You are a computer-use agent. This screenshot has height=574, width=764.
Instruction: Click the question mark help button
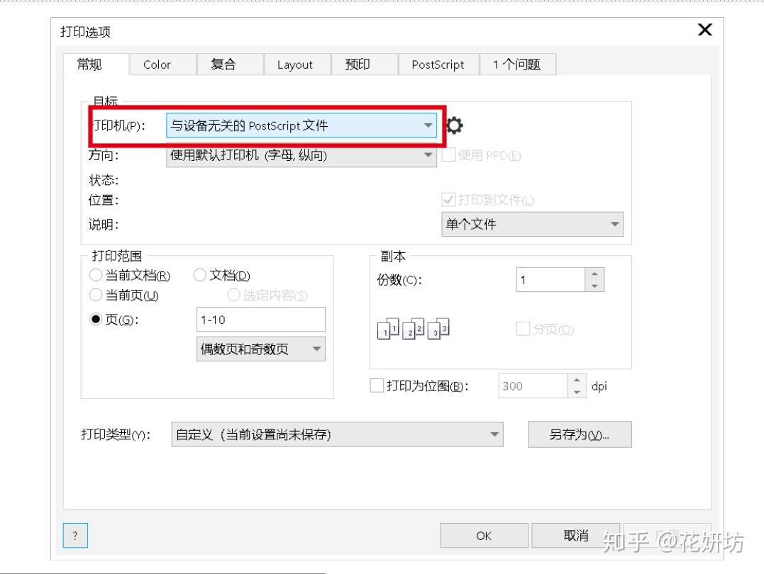pyautogui.click(x=75, y=536)
